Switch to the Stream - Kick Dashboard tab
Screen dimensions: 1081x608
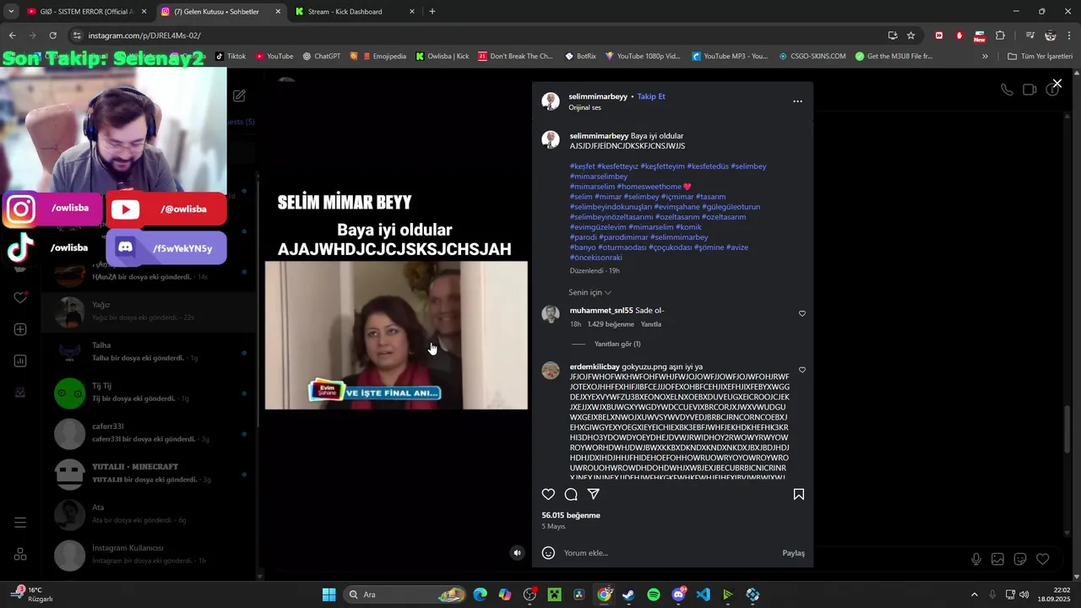[356, 12]
